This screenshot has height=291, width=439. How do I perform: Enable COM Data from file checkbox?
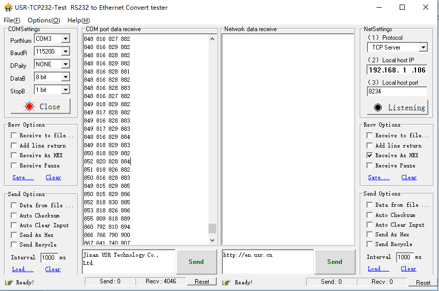(14, 205)
